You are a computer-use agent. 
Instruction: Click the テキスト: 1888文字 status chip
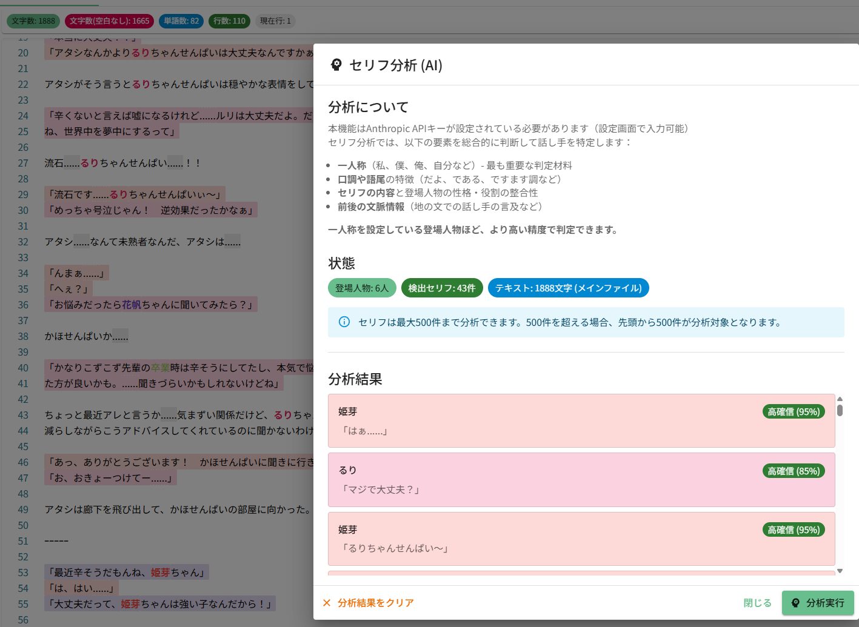tap(568, 288)
